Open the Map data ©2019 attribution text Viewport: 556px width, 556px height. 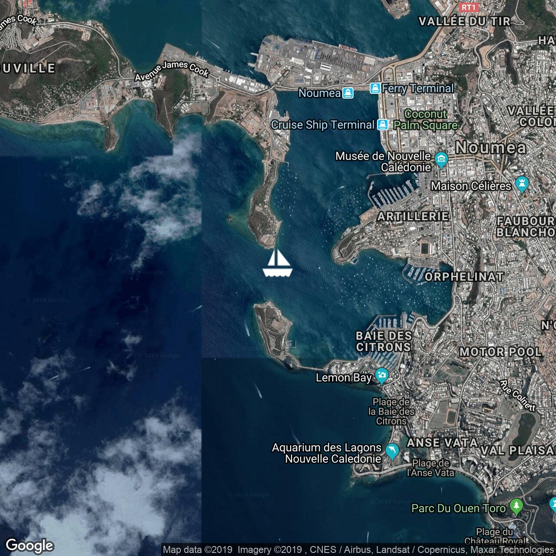197,550
